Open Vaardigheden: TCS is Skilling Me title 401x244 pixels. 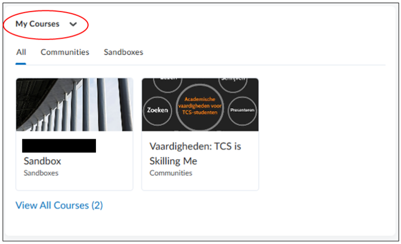tap(195, 153)
